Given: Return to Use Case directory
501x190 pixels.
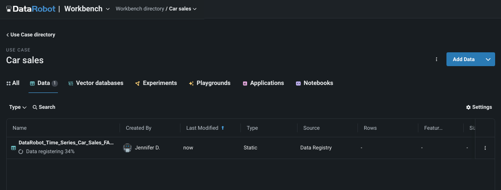Looking at the screenshot, I should pos(31,35).
